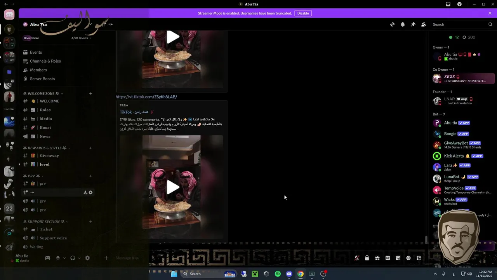The width and height of the screenshot is (497, 280).
Task: Open Boost Goal 4/28 Boosts
Action: (x=57, y=38)
